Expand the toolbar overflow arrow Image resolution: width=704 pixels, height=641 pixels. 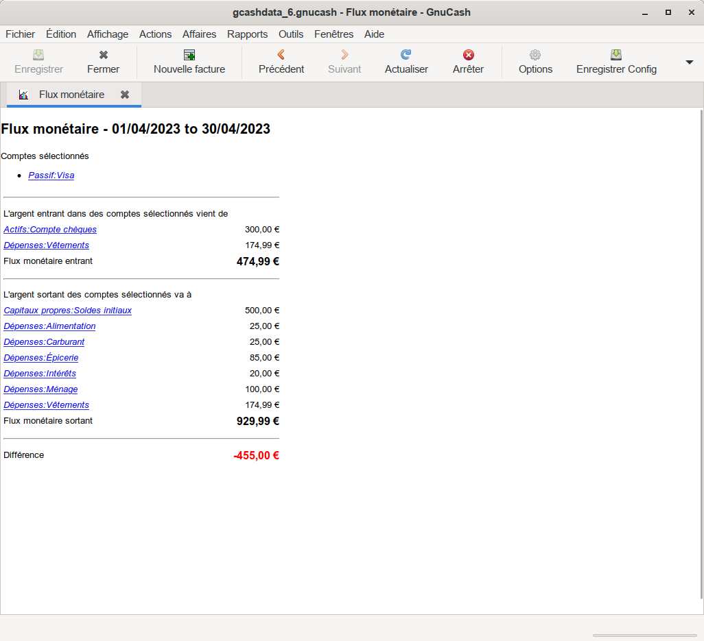click(689, 62)
